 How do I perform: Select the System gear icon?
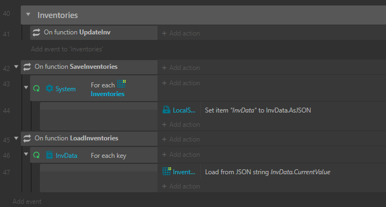[50, 88]
